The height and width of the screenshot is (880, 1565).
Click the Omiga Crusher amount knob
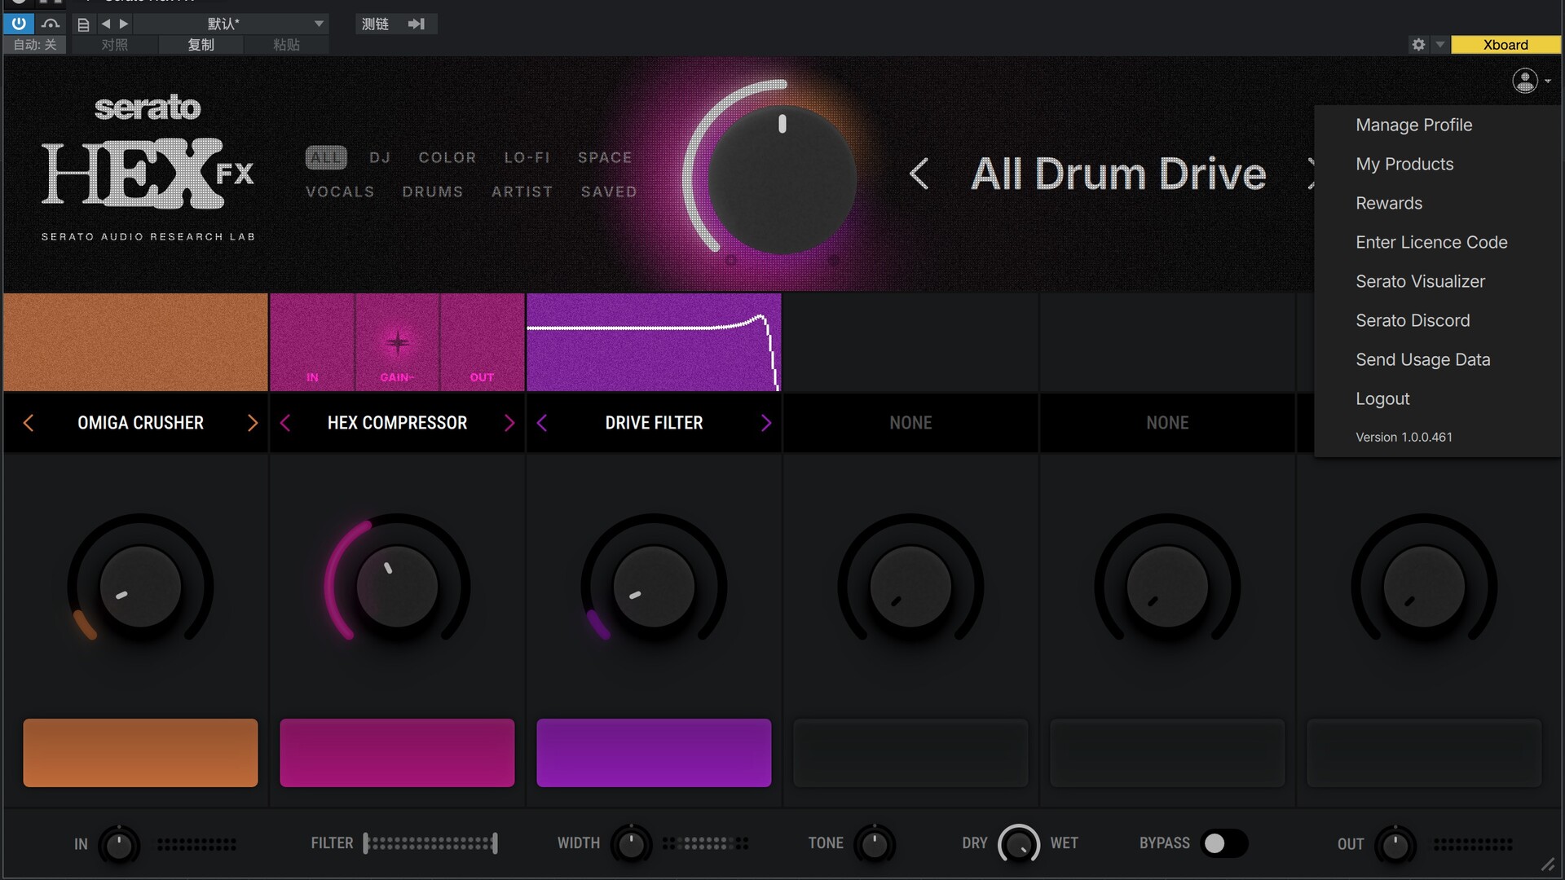[140, 587]
